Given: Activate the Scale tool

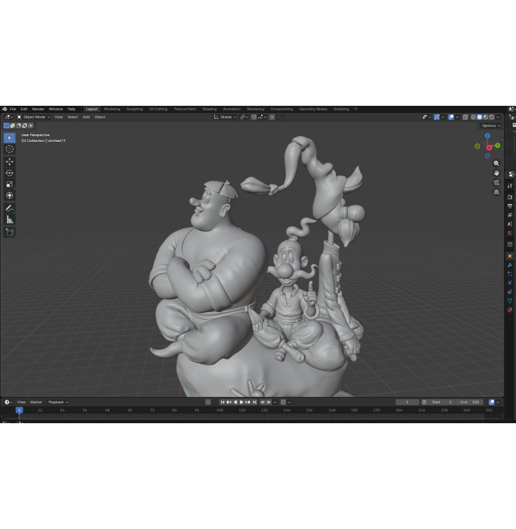Looking at the screenshot, I should pyautogui.click(x=10, y=185).
